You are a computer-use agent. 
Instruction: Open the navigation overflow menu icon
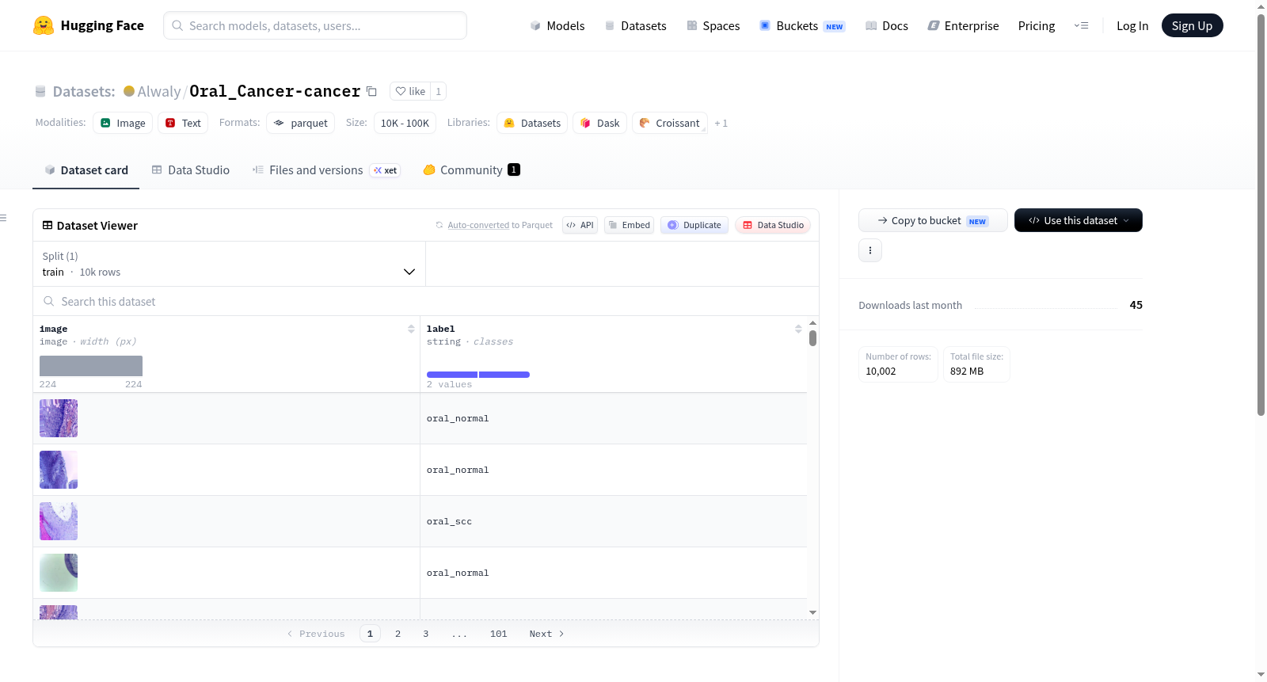tap(1081, 25)
